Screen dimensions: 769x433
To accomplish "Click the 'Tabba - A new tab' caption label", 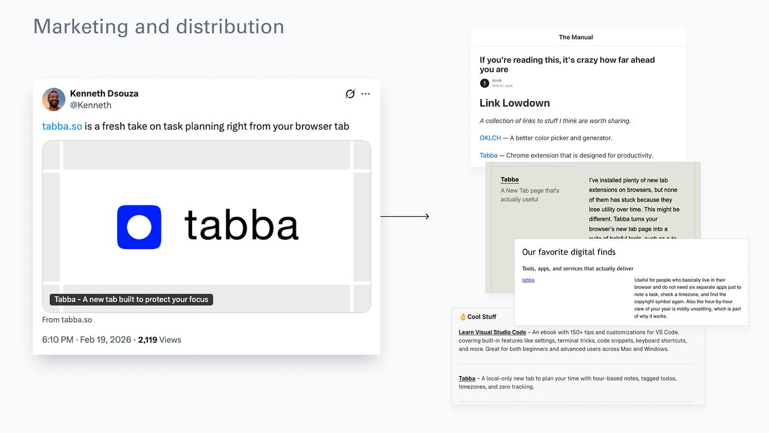I will (132, 299).
